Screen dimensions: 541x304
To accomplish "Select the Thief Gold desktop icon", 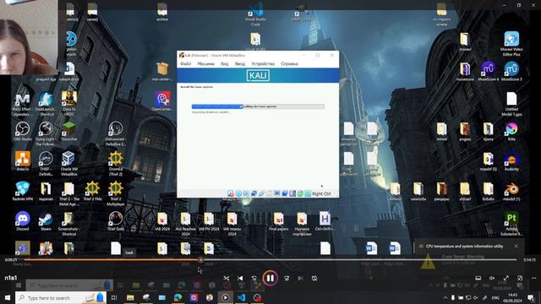I will (x=116, y=221).
